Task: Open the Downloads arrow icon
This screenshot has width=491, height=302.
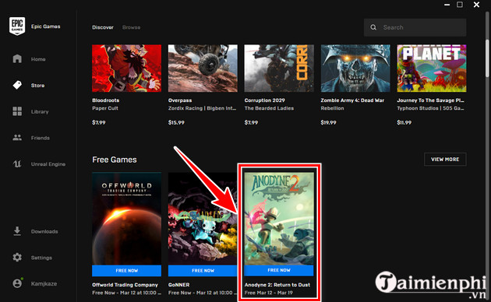Action: click(17, 231)
